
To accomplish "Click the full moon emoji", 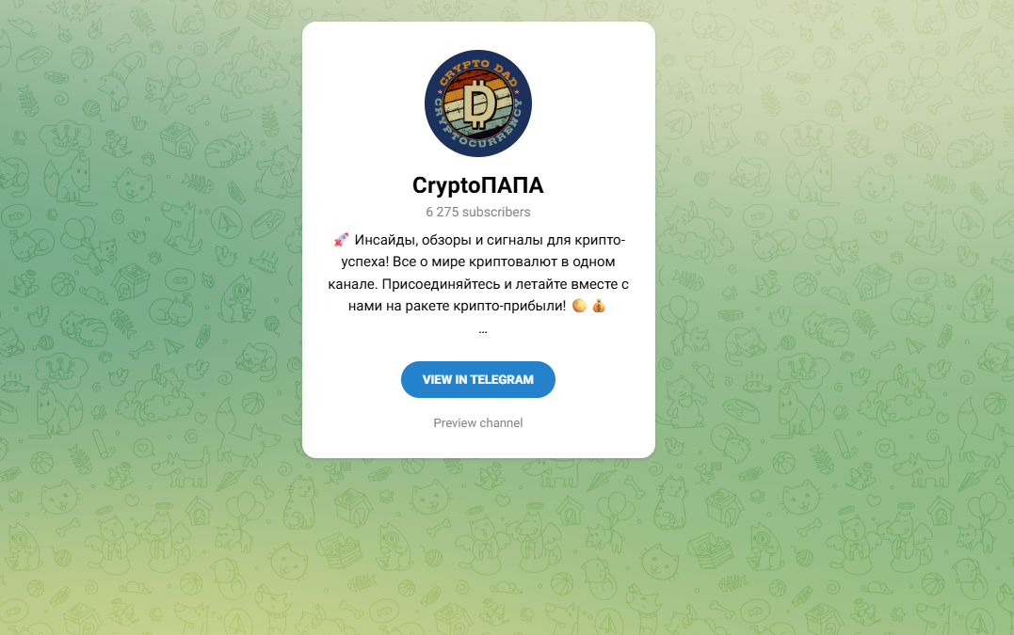I will tap(579, 306).
